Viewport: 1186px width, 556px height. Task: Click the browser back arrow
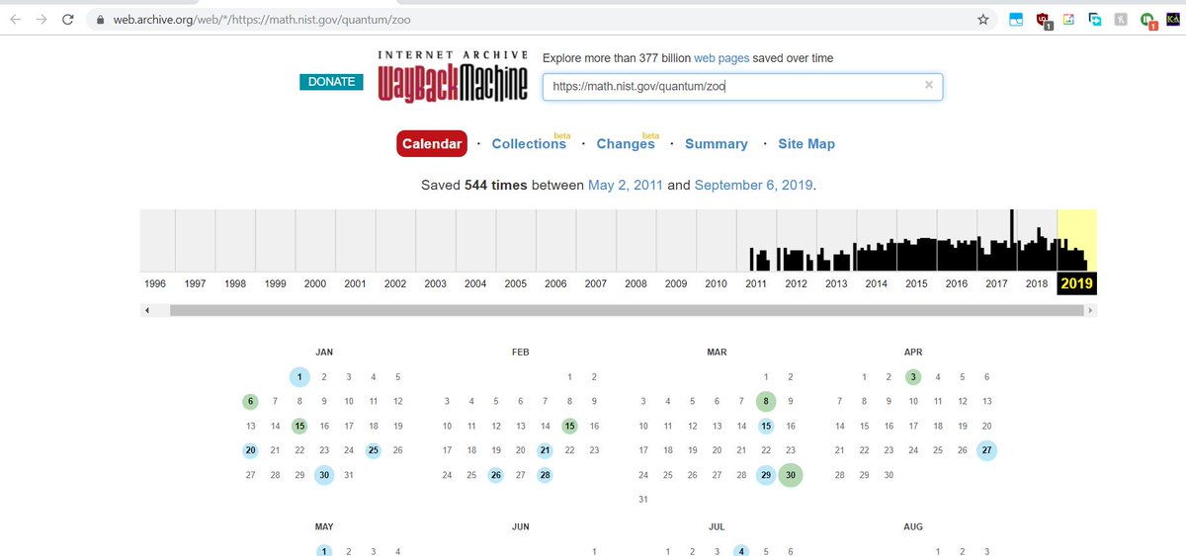pyautogui.click(x=15, y=19)
